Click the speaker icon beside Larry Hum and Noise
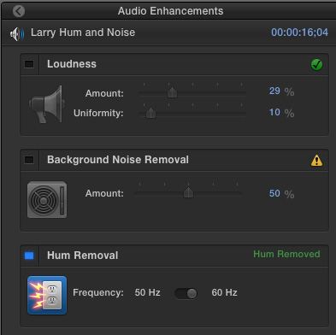 (17, 34)
